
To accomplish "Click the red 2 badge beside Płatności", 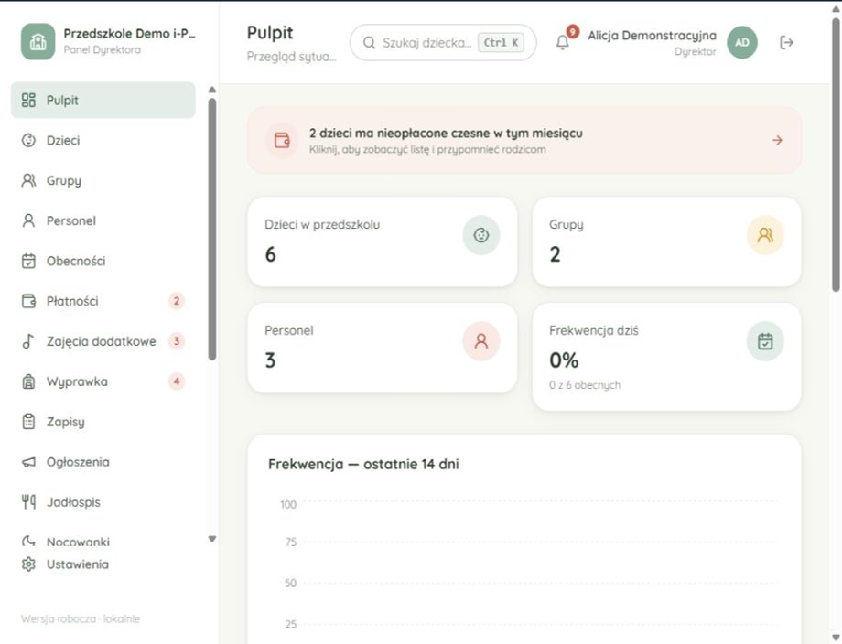I will 176,301.
